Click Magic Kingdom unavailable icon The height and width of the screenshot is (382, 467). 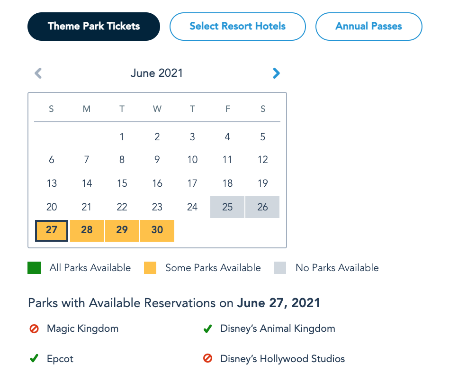[x=34, y=328]
